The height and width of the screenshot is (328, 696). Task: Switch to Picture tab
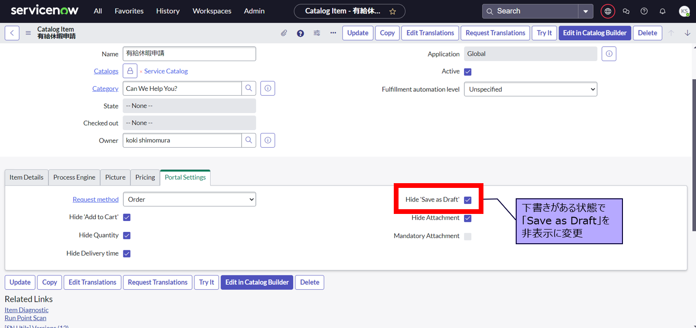point(115,177)
